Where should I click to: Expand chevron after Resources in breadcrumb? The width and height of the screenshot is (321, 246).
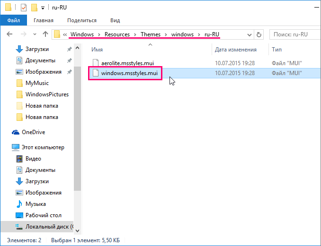click(135, 35)
